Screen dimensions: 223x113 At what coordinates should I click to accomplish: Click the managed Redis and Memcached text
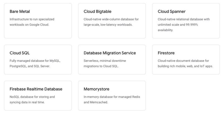[112, 100]
